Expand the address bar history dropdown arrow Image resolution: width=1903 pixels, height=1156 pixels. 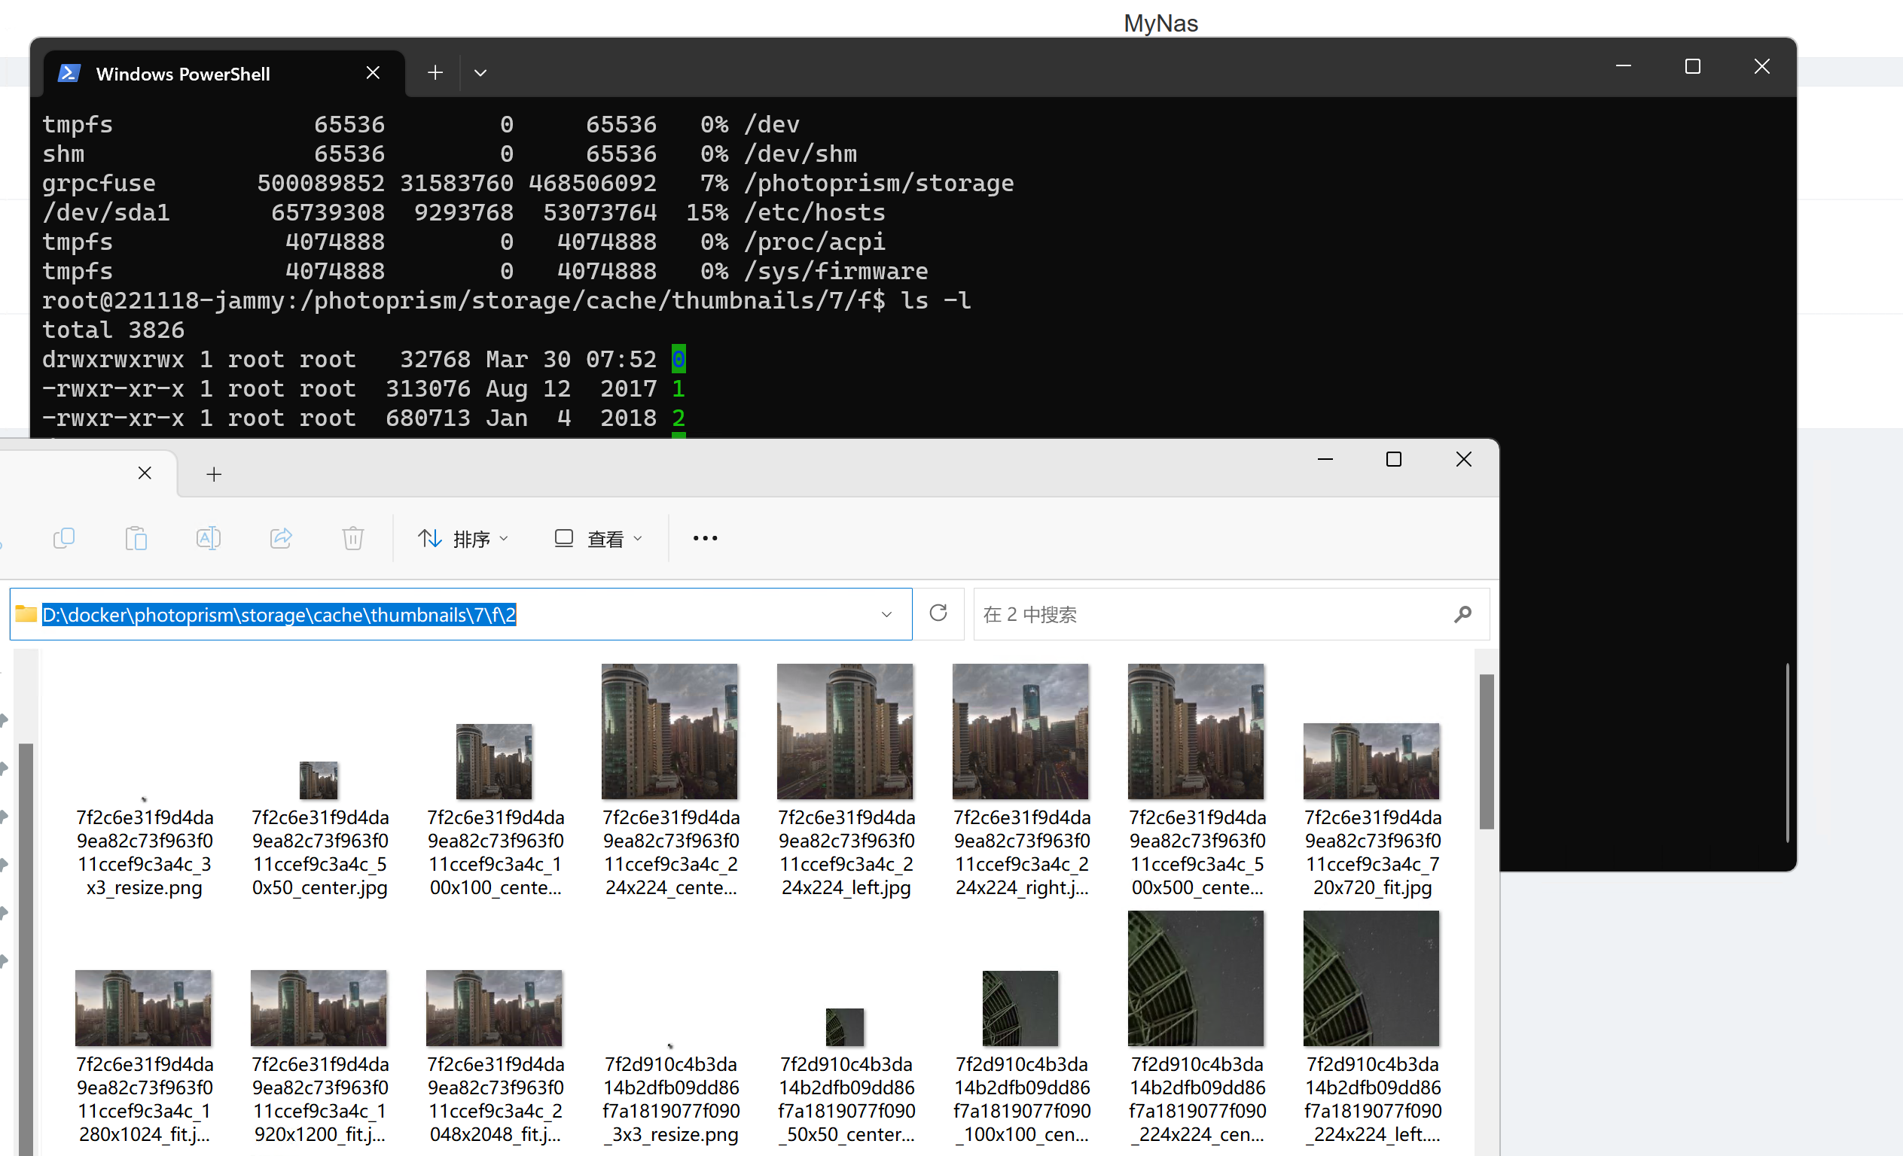[885, 614]
